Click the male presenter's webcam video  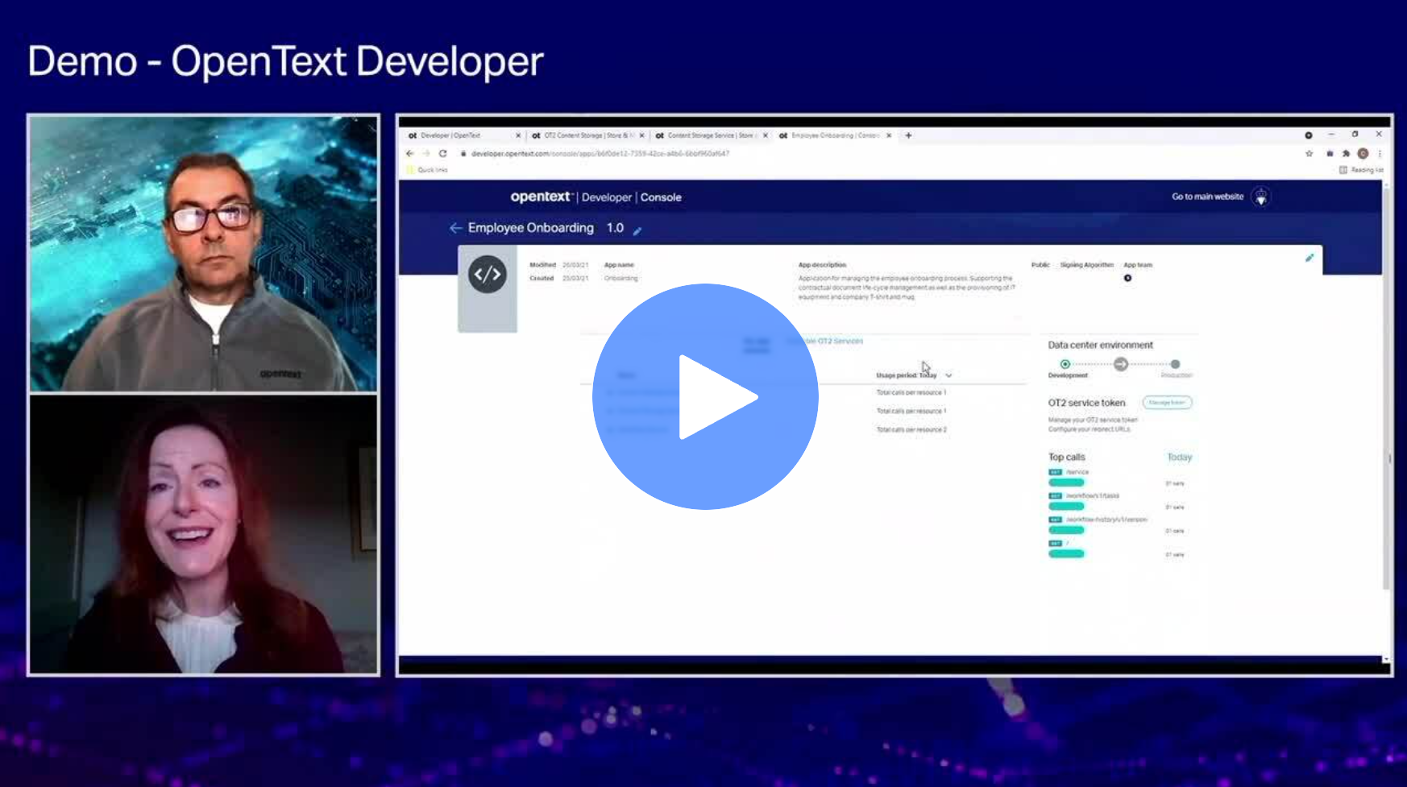203,253
